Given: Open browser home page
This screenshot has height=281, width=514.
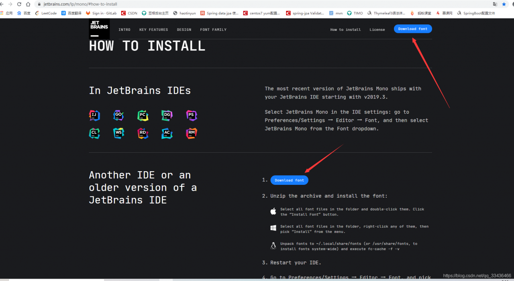Looking at the screenshot, I should tap(28, 4).
